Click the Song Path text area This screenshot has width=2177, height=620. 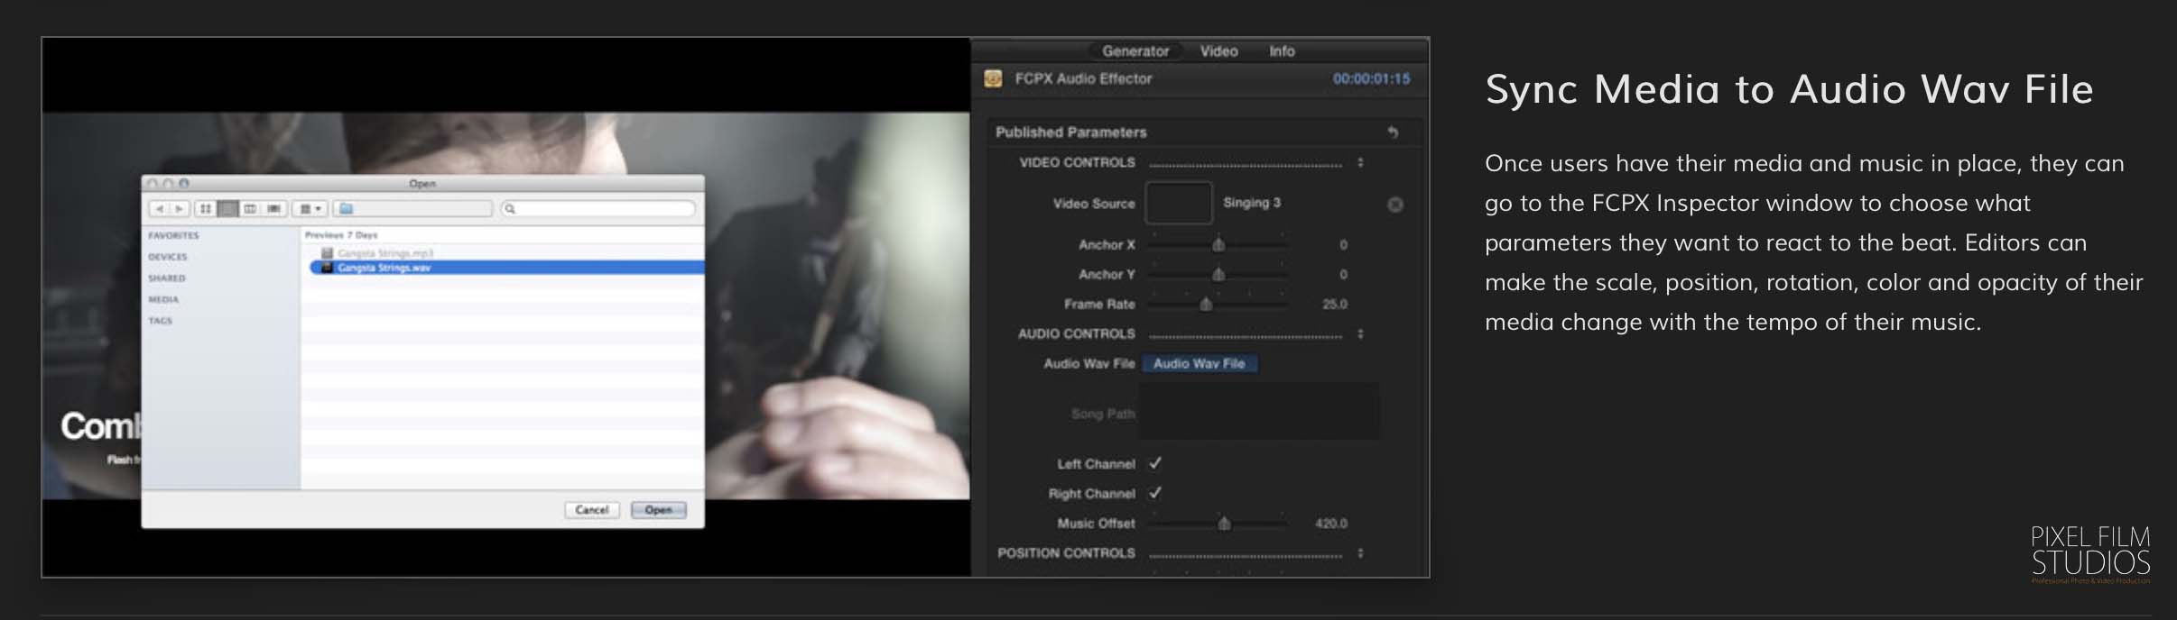click(x=1258, y=411)
